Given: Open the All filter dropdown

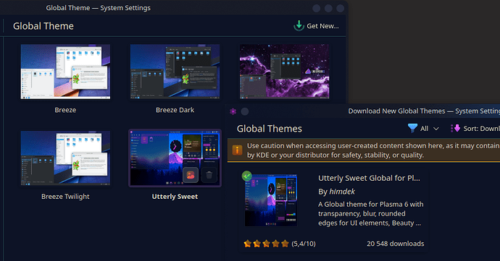Looking at the screenshot, I should tap(424, 128).
